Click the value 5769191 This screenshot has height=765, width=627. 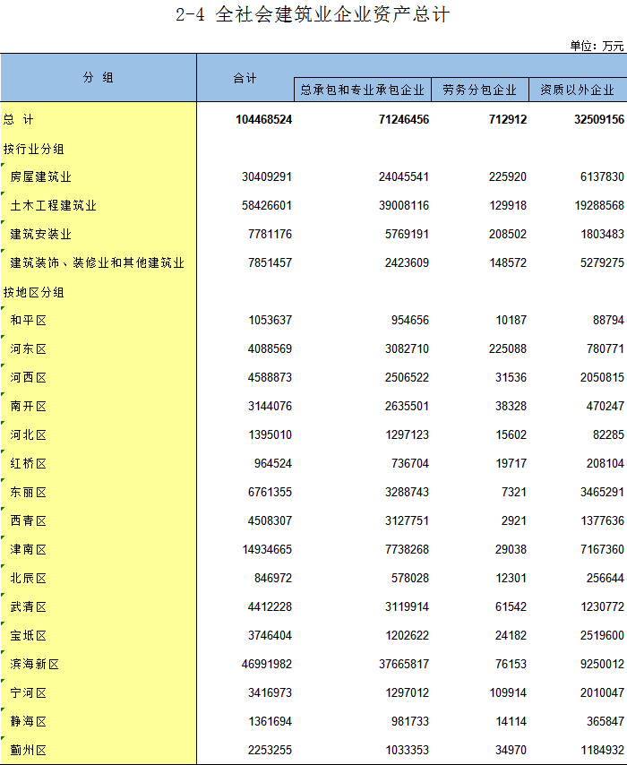(407, 234)
